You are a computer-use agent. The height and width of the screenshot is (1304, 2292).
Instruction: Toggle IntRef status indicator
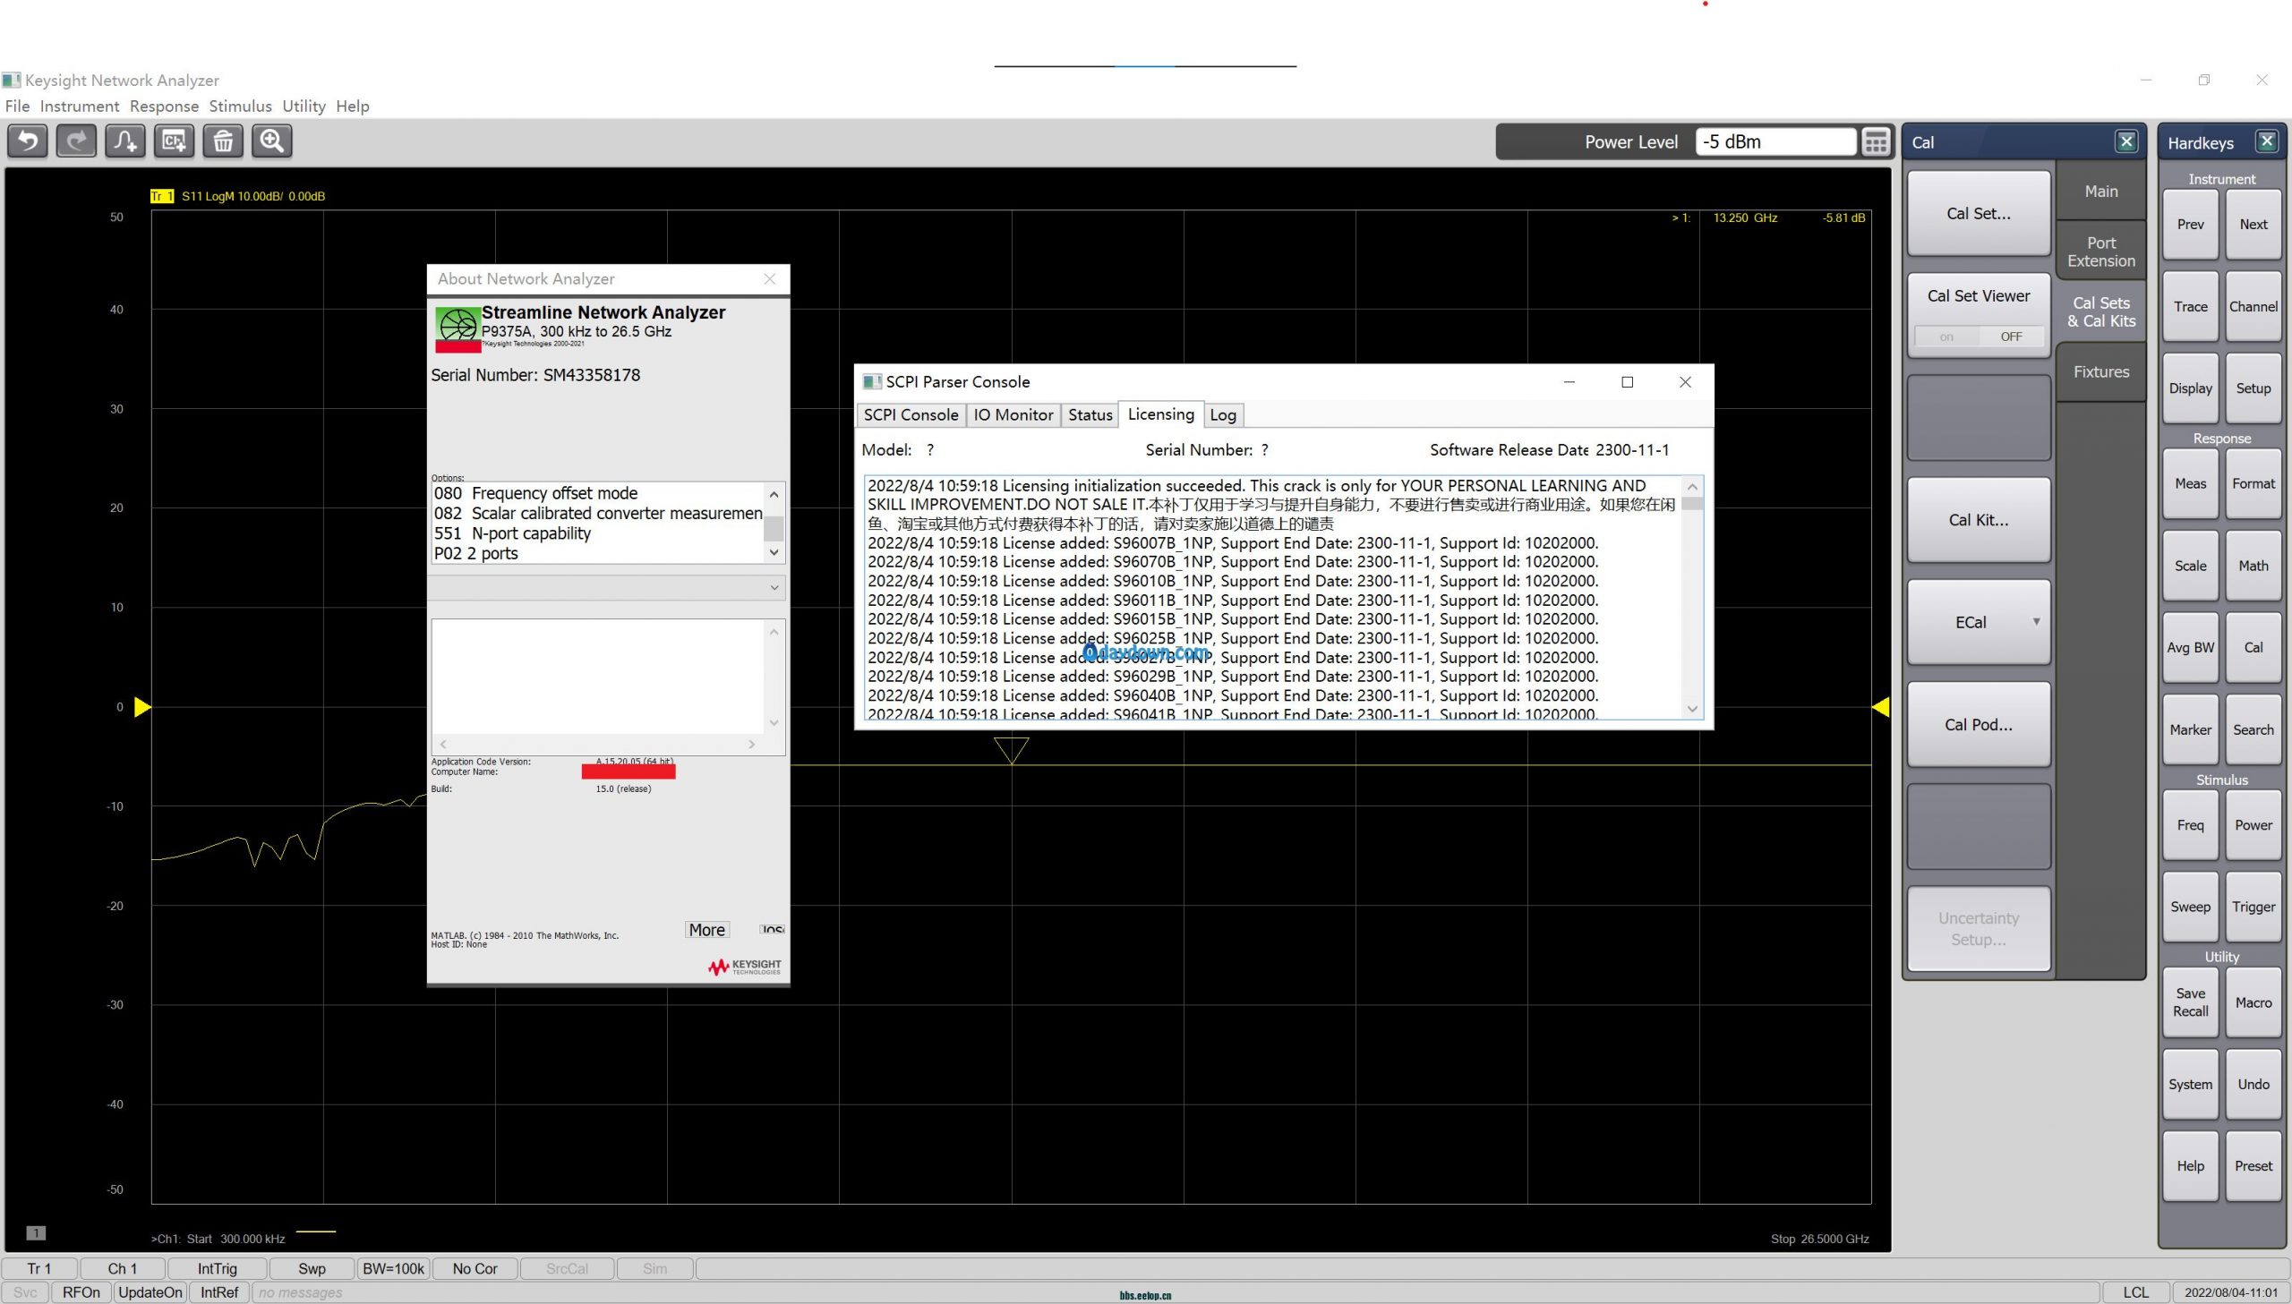point(218,1292)
